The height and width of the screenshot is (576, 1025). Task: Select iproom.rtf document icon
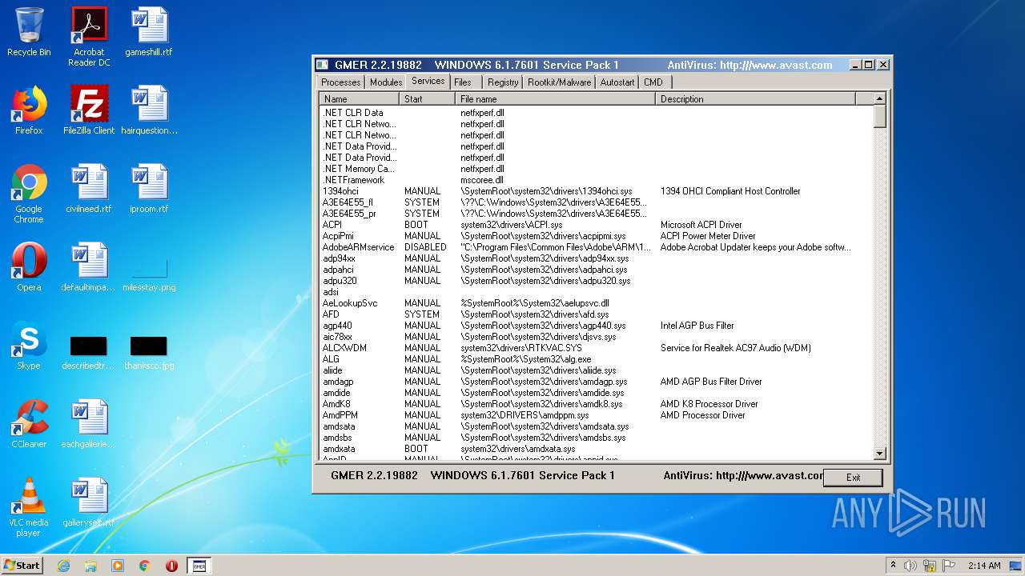pos(149,189)
